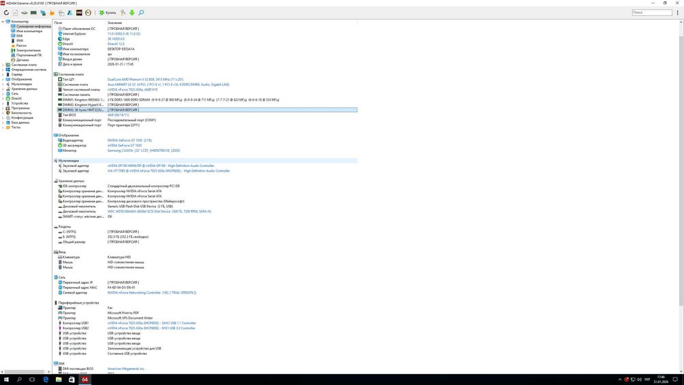Screen dimensions: 684x385
Task: Open the WDC WD50 disk device link
Action: pos(159,211)
